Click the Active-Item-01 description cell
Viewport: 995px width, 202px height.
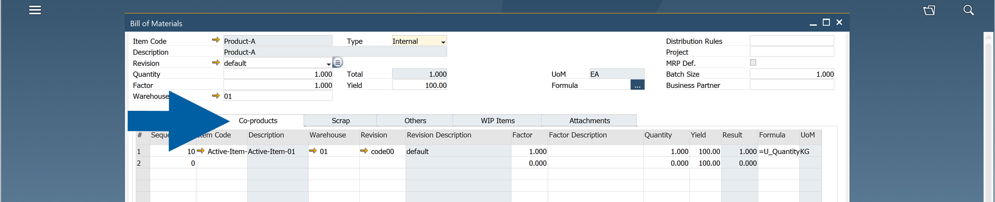click(x=278, y=151)
